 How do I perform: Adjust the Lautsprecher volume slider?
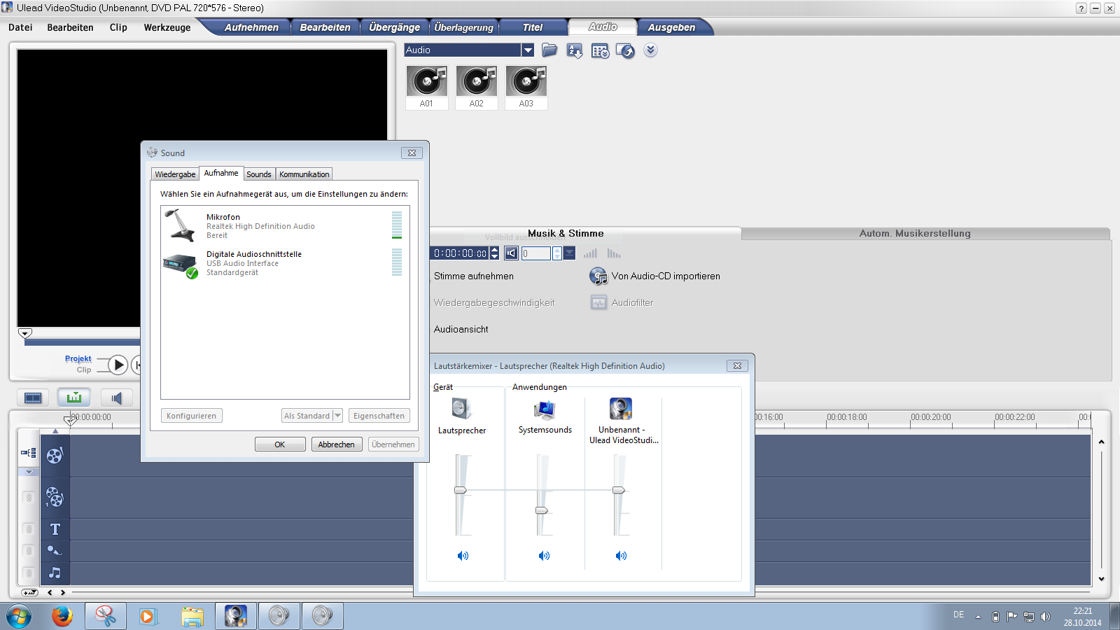point(461,490)
